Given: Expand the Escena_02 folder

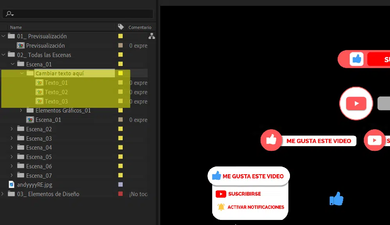Looking at the screenshot, I should (x=12, y=129).
